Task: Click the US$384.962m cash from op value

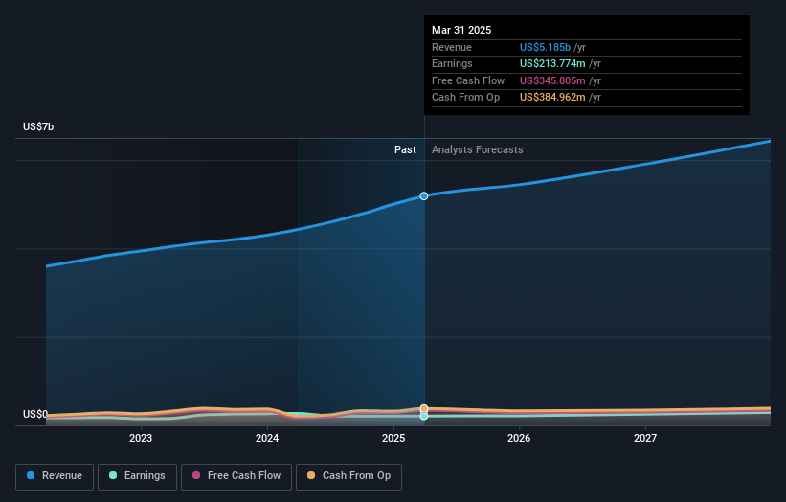Action: click(552, 98)
